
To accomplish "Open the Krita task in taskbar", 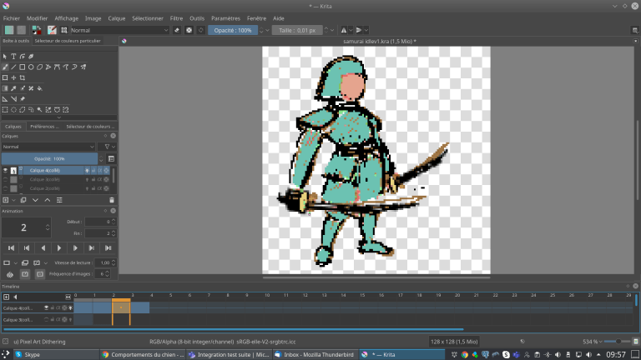I will click(401, 354).
